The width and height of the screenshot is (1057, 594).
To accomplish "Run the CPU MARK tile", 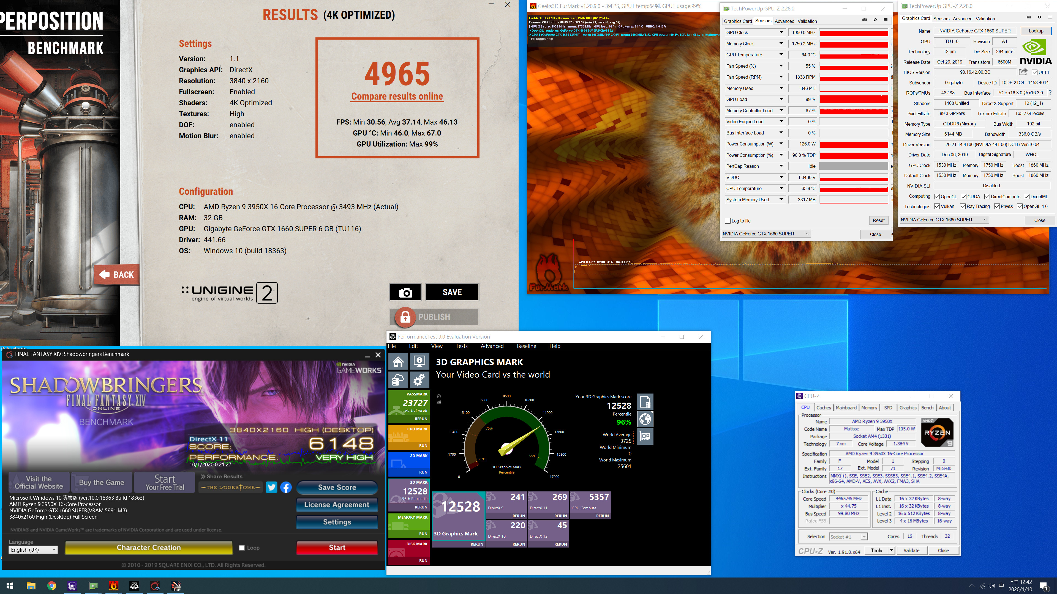I will 409,438.
